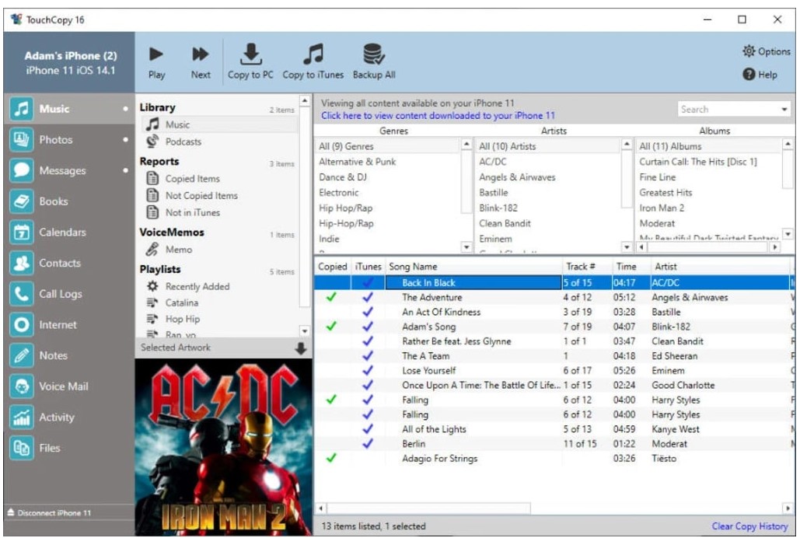The height and width of the screenshot is (538, 800).
Task: Open the Books sidebar section
Action: [x=69, y=201]
